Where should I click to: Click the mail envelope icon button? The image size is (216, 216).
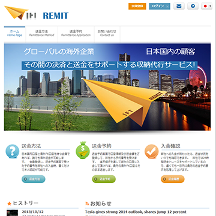pyautogui.click(x=179, y=6)
